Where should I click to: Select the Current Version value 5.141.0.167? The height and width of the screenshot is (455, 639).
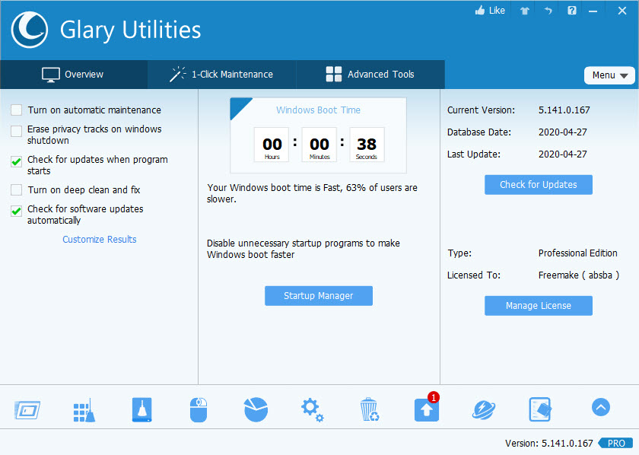564,110
